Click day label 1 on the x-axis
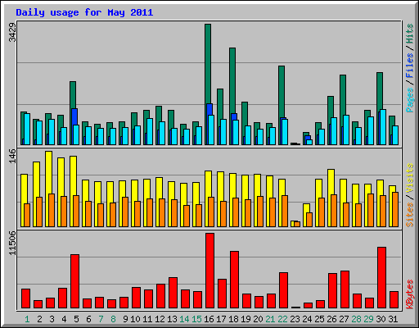419x328 pixels. click(x=27, y=319)
